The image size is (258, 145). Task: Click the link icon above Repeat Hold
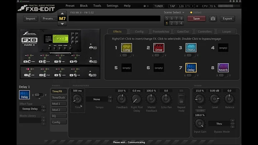(181, 91)
